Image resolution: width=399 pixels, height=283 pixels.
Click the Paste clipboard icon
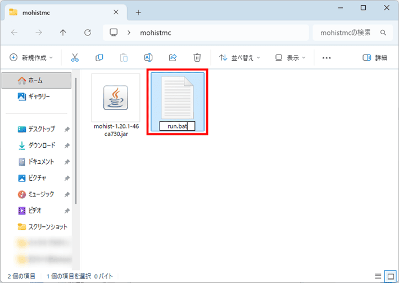point(124,58)
